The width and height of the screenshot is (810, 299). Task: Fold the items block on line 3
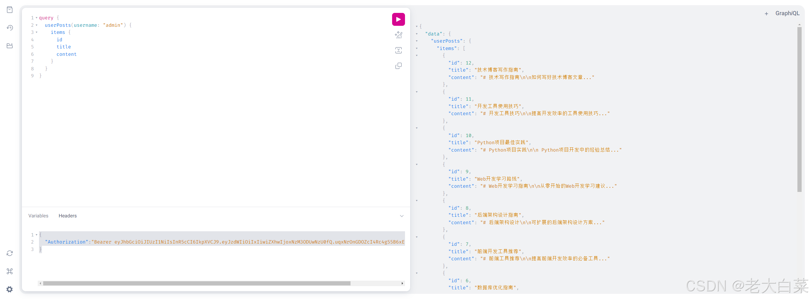click(x=36, y=32)
